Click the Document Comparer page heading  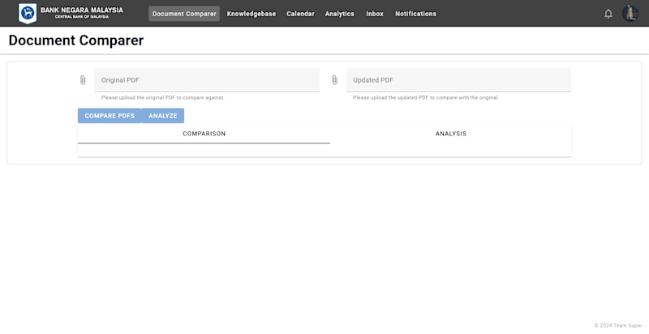pos(76,41)
